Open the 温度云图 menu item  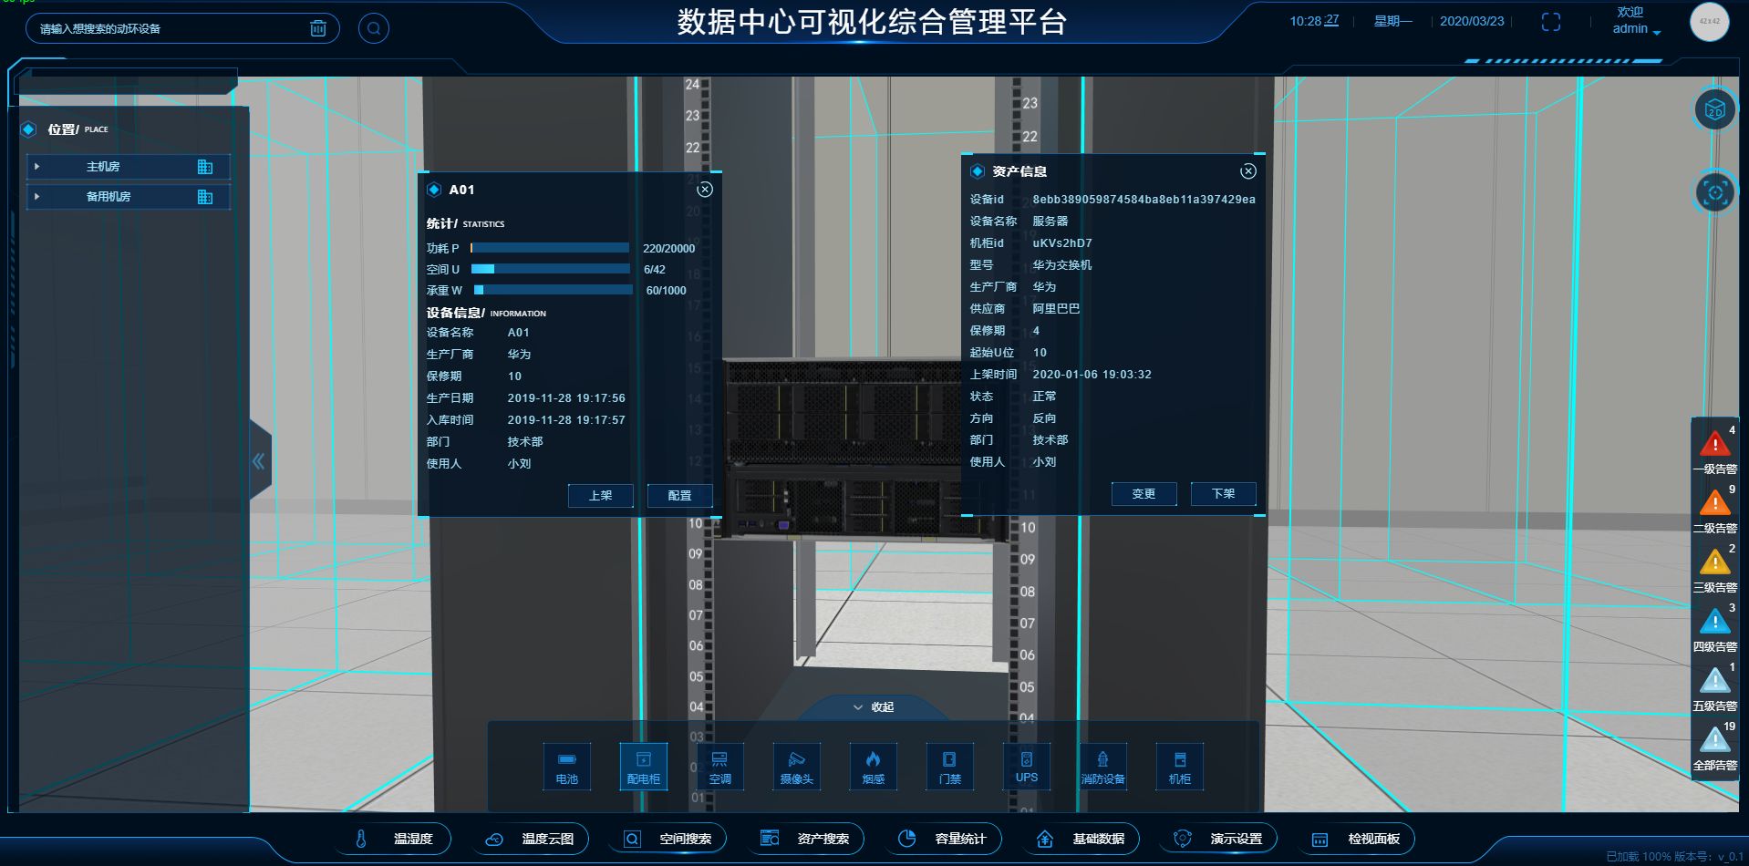(535, 839)
